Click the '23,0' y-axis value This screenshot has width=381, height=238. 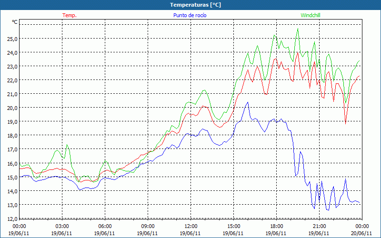click(11, 67)
